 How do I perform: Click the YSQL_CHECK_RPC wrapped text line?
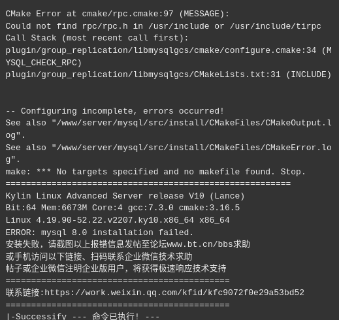pos(44,63)
